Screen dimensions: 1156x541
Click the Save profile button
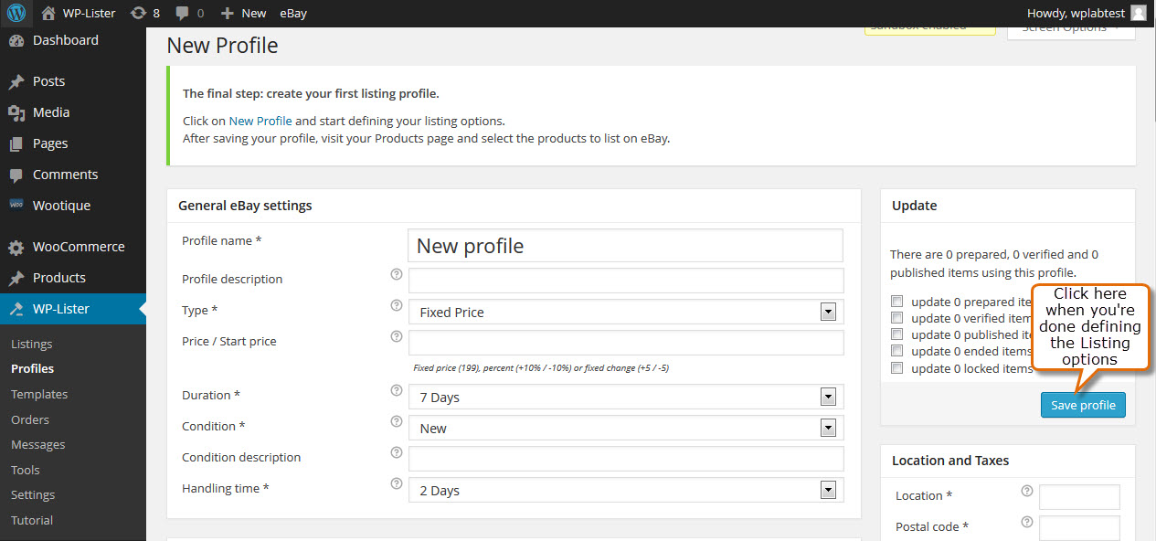coord(1083,405)
